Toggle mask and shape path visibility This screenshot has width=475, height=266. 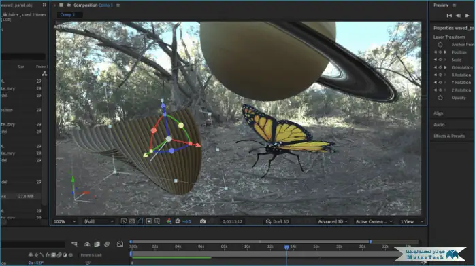coord(140,221)
